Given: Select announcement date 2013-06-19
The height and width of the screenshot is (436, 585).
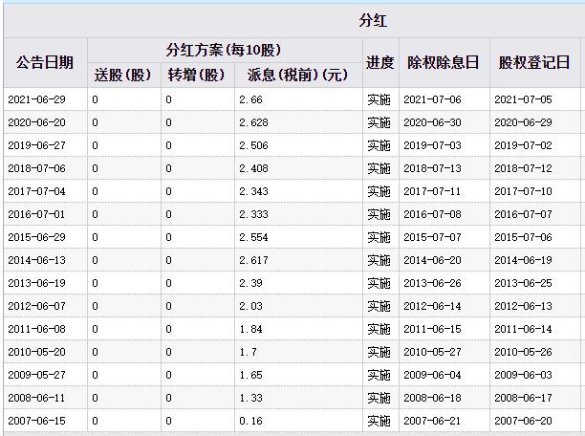Looking at the screenshot, I should 36,283.
